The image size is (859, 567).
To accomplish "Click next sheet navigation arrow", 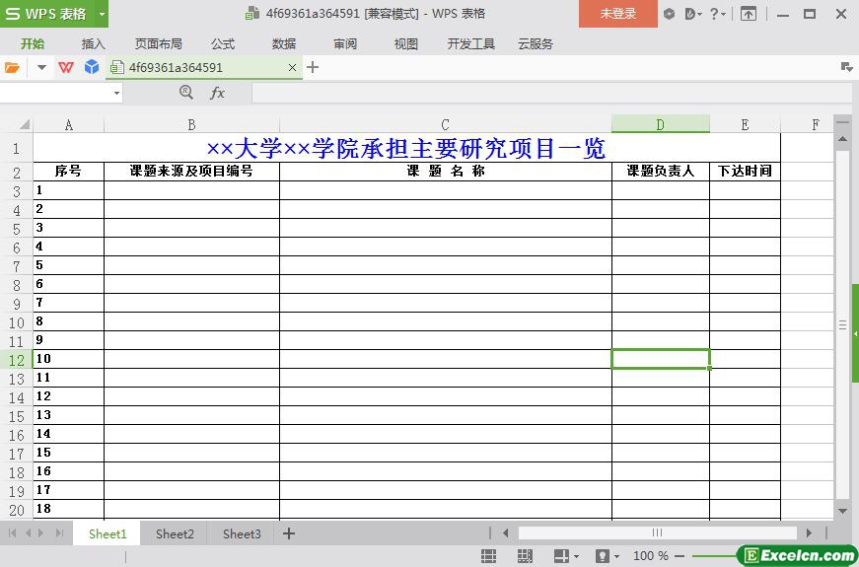I will pyautogui.click(x=41, y=533).
